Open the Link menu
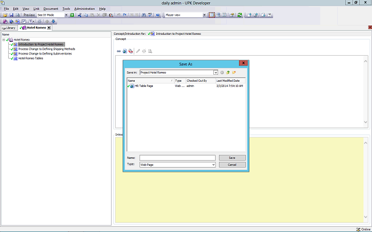372x232 pixels. point(36,9)
